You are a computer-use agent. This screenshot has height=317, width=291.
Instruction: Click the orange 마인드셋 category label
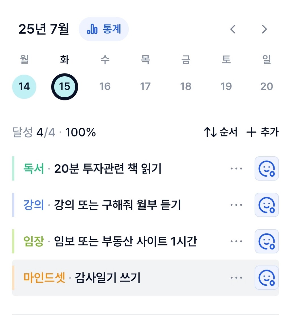click(x=44, y=278)
